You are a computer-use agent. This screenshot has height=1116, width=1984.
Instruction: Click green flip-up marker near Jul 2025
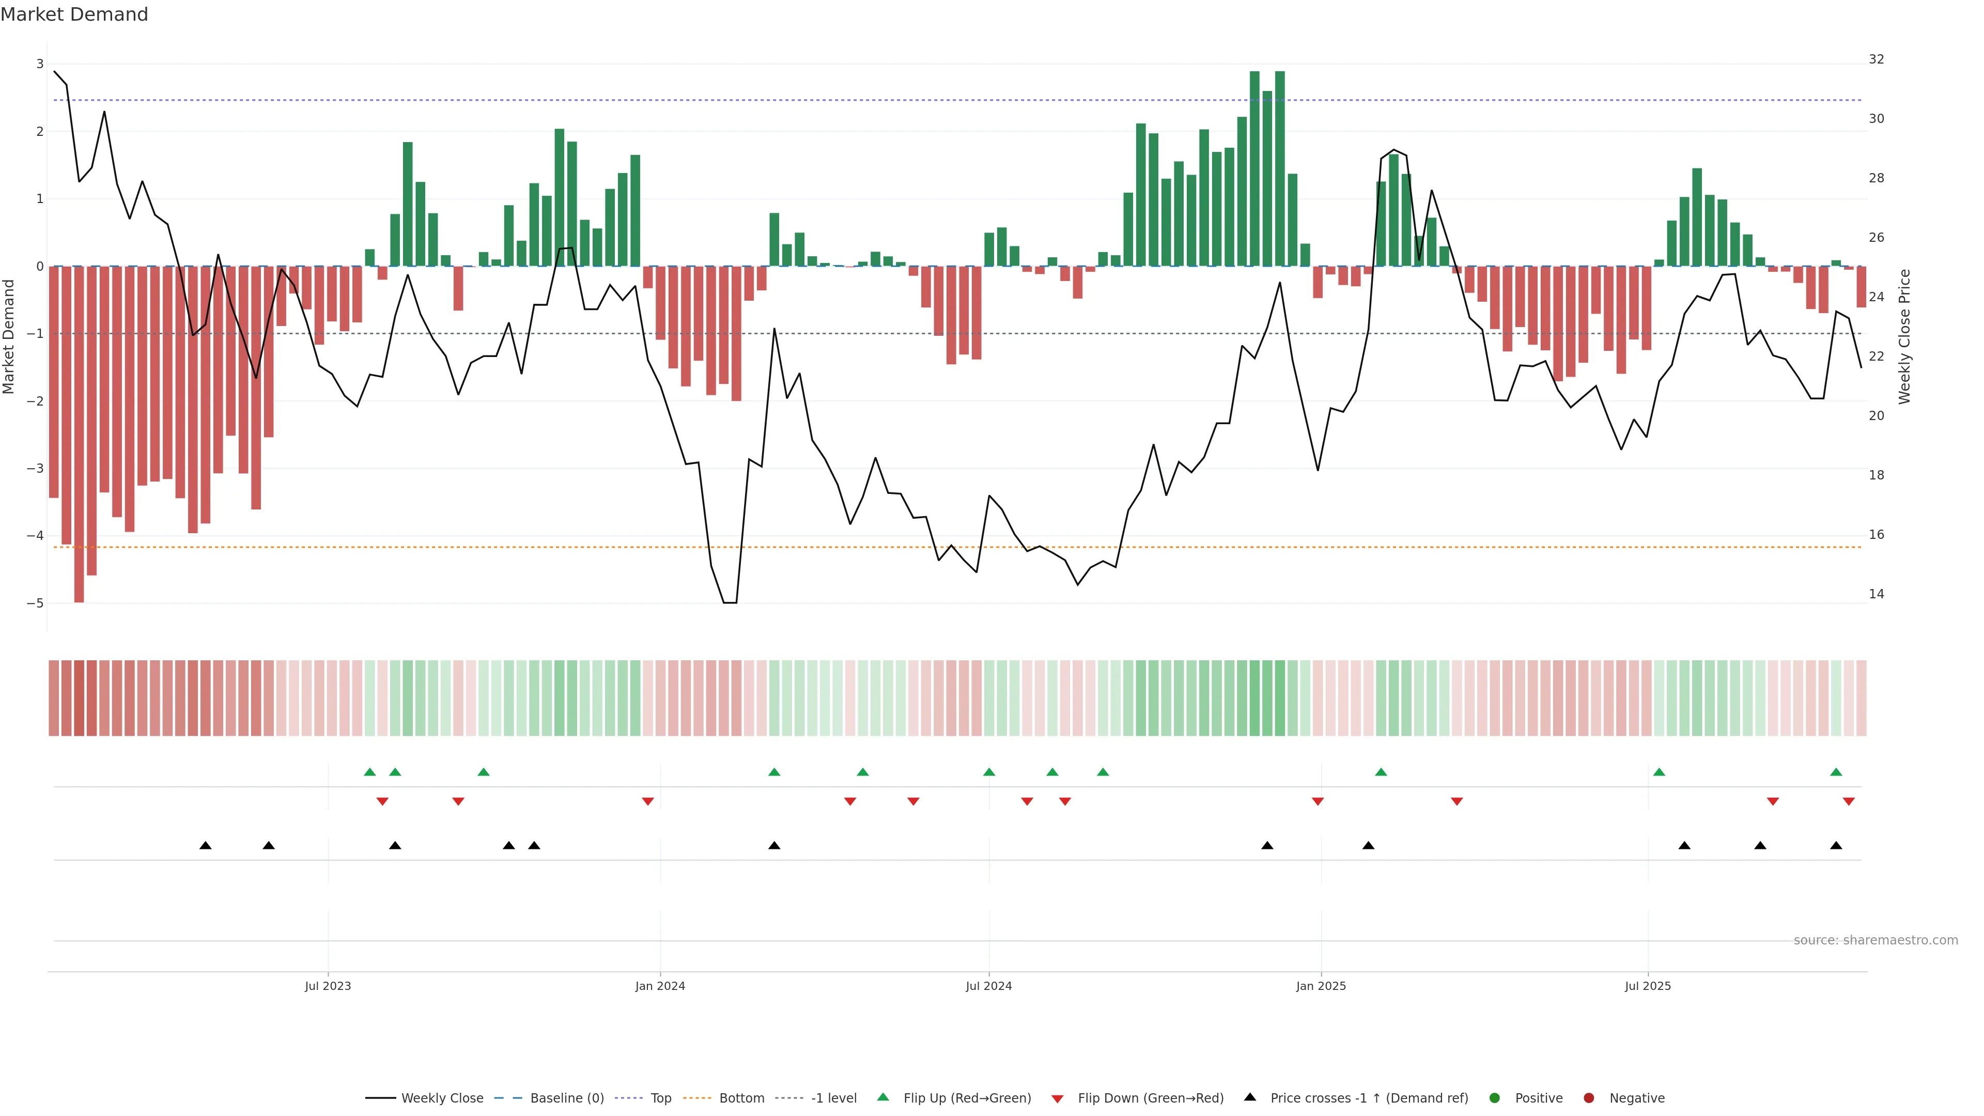click(x=1659, y=772)
